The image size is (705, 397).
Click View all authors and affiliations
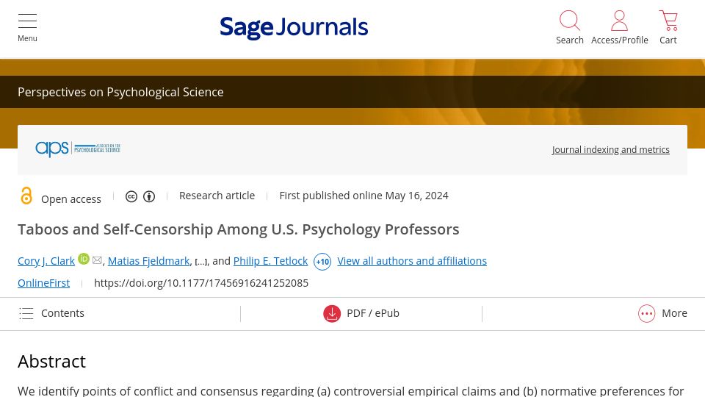pos(412,261)
